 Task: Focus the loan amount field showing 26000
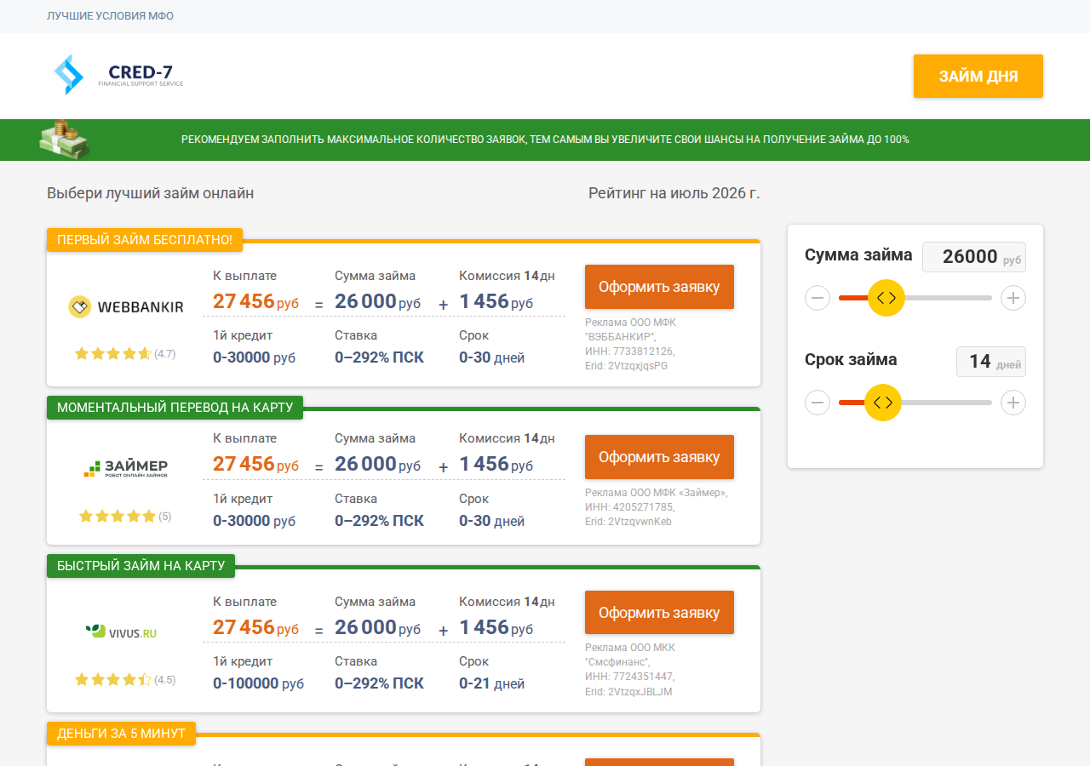[974, 257]
